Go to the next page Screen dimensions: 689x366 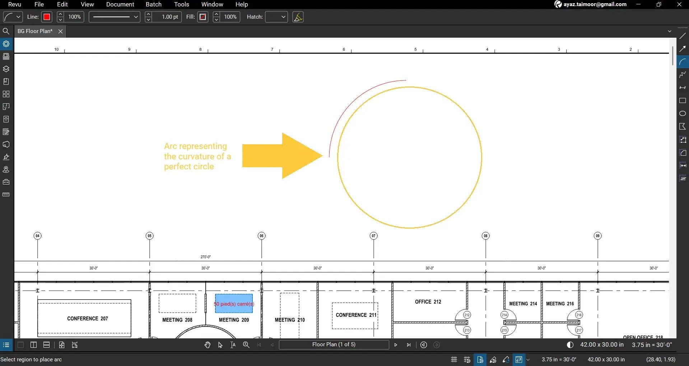[x=395, y=345]
